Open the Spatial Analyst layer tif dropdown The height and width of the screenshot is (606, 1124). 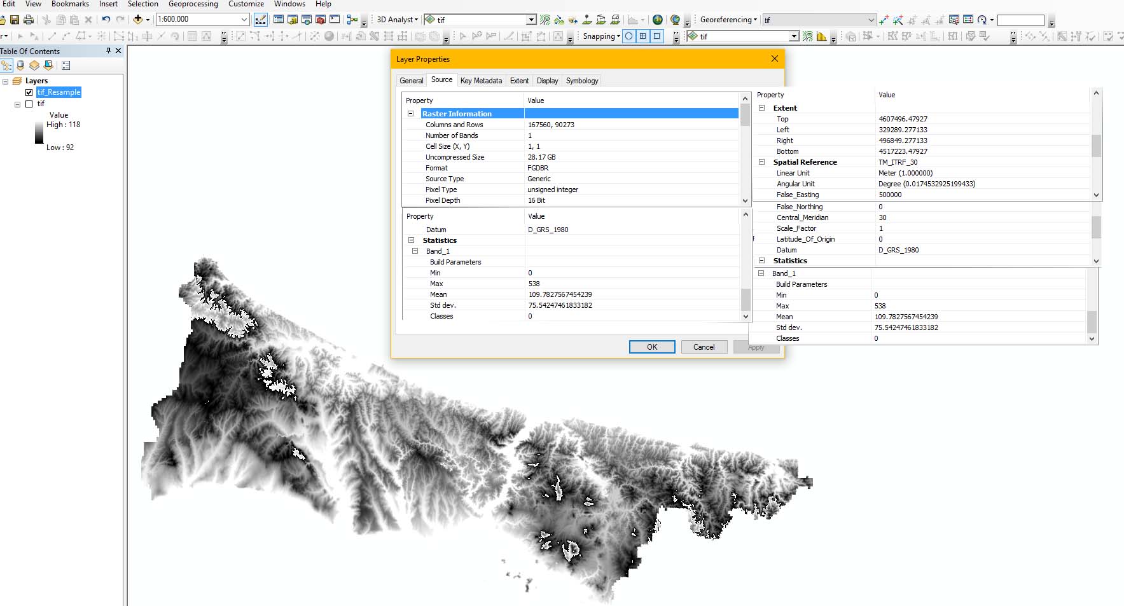794,36
